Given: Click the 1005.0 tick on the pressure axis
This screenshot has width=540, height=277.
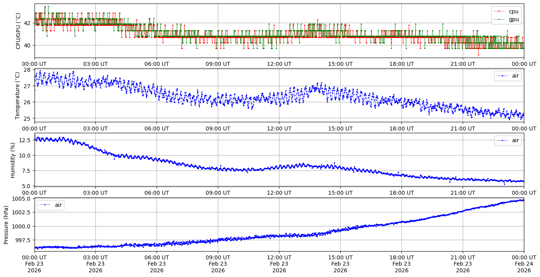Looking at the screenshot, I should [x=23, y=199].
